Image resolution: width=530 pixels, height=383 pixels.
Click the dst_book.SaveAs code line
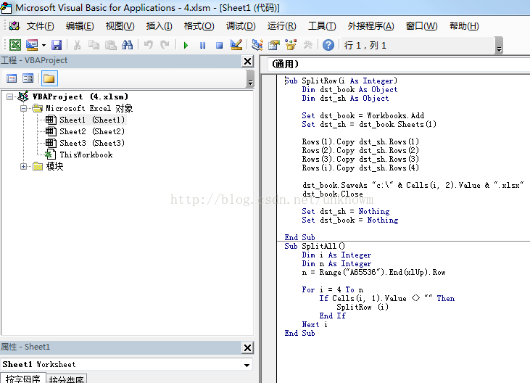[413, 185]
